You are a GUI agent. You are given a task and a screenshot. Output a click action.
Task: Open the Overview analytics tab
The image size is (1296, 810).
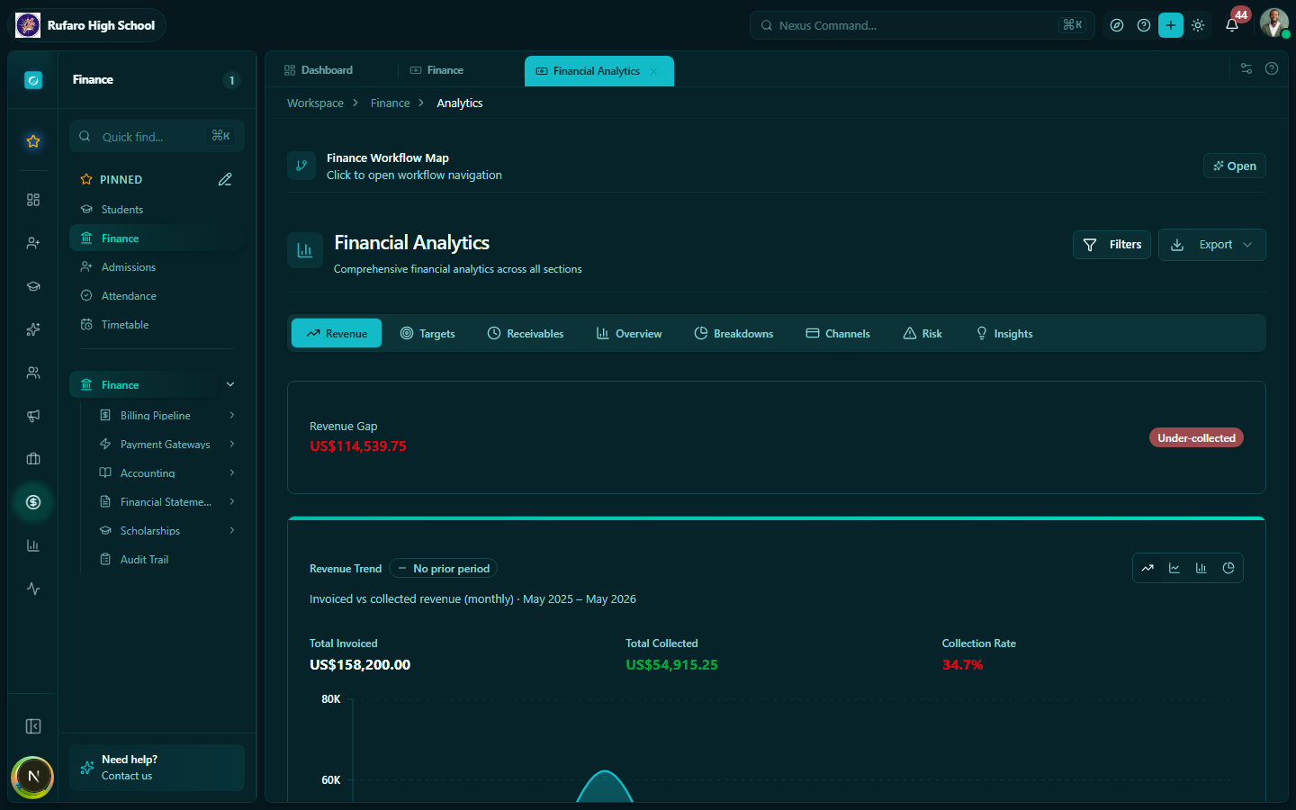click(629, 333)
